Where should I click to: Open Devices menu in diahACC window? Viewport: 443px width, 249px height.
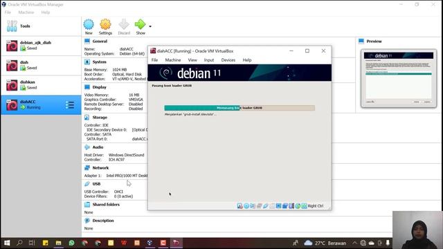tap(228, 60)
